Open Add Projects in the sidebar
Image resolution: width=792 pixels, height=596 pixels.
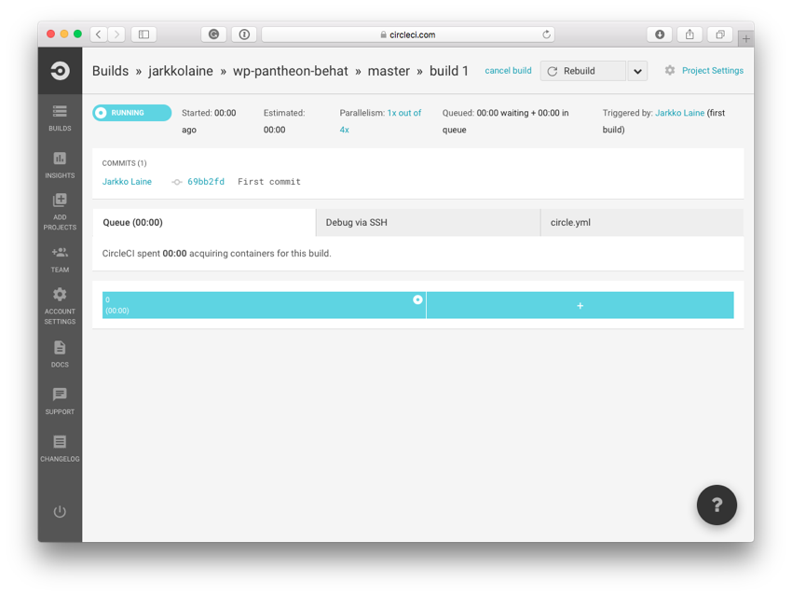pyautogui.click(x=60, y=213)
